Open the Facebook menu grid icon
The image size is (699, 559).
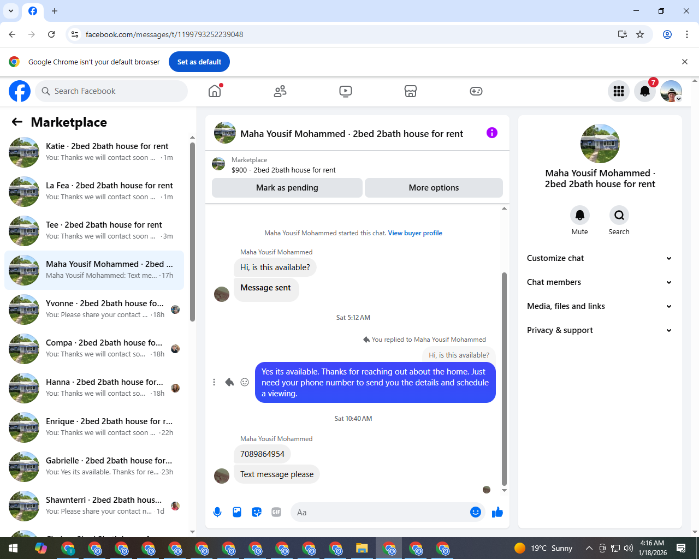619,91
